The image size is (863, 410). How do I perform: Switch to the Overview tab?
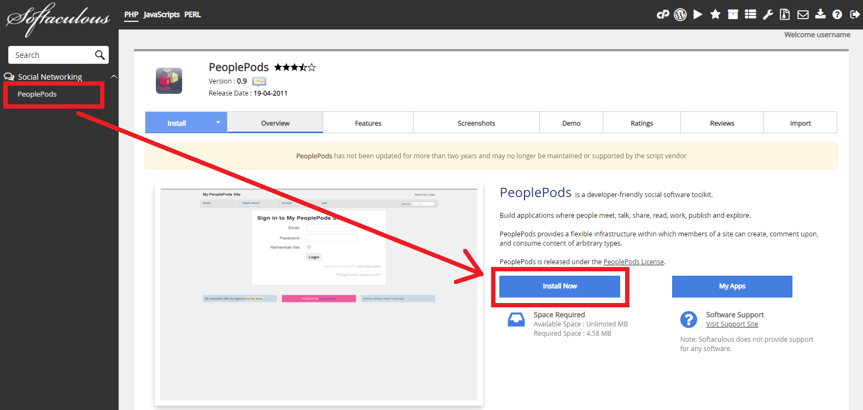coord(275,123)
